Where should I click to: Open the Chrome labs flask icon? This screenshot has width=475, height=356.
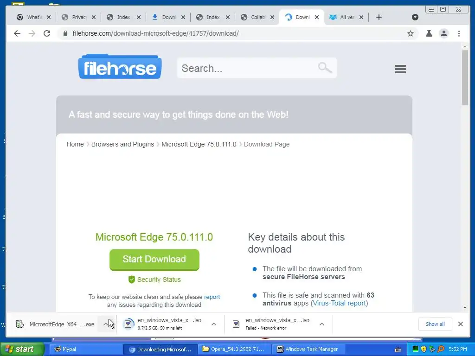click(x=429, y=33)
